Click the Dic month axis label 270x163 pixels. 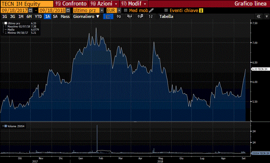pyautogui.click(x=61, y=158)
